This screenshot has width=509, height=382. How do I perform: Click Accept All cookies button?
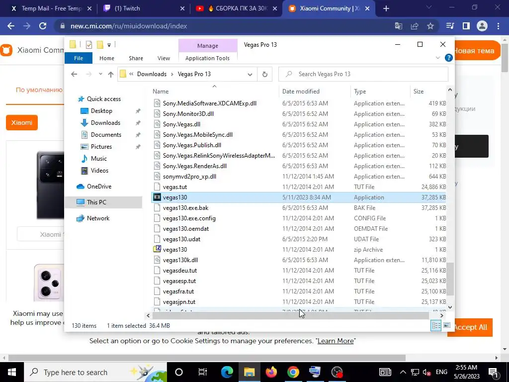click(470, 327)
